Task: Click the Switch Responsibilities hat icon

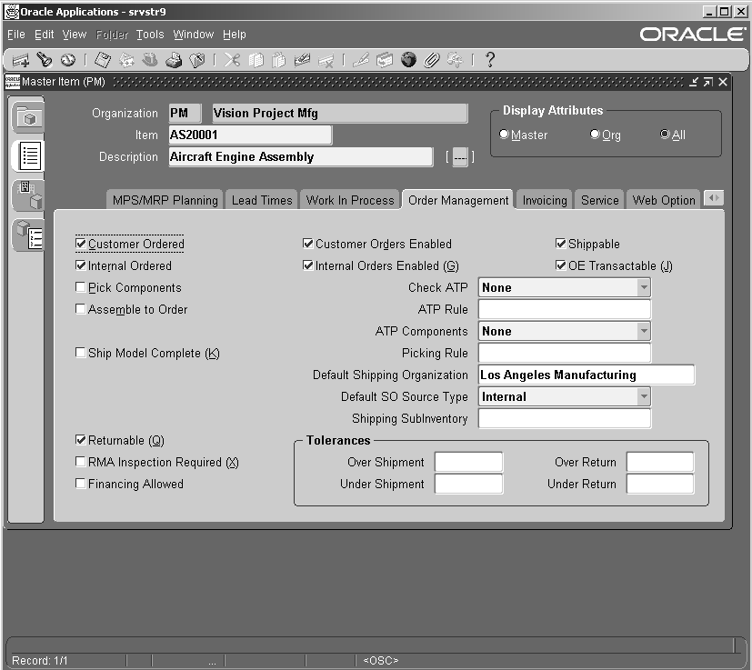Action: coord(150,60)
